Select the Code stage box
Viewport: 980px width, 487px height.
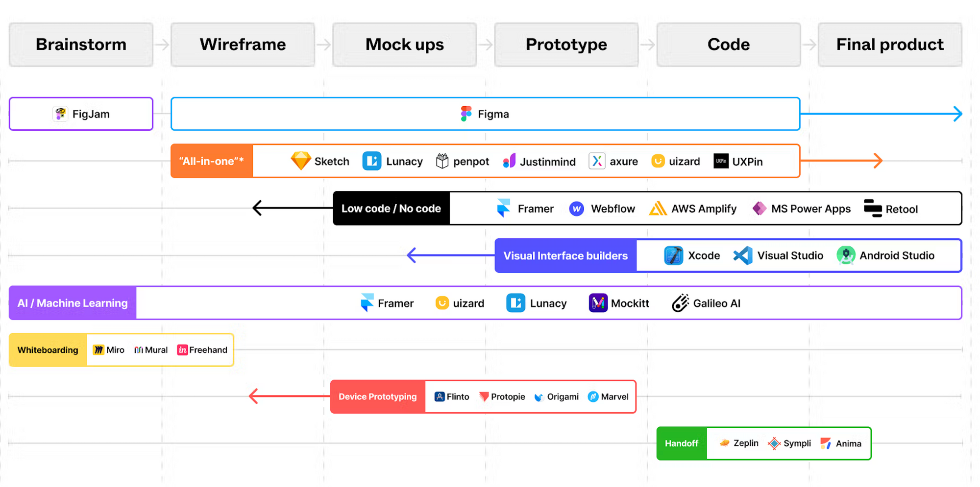[729, 45]
